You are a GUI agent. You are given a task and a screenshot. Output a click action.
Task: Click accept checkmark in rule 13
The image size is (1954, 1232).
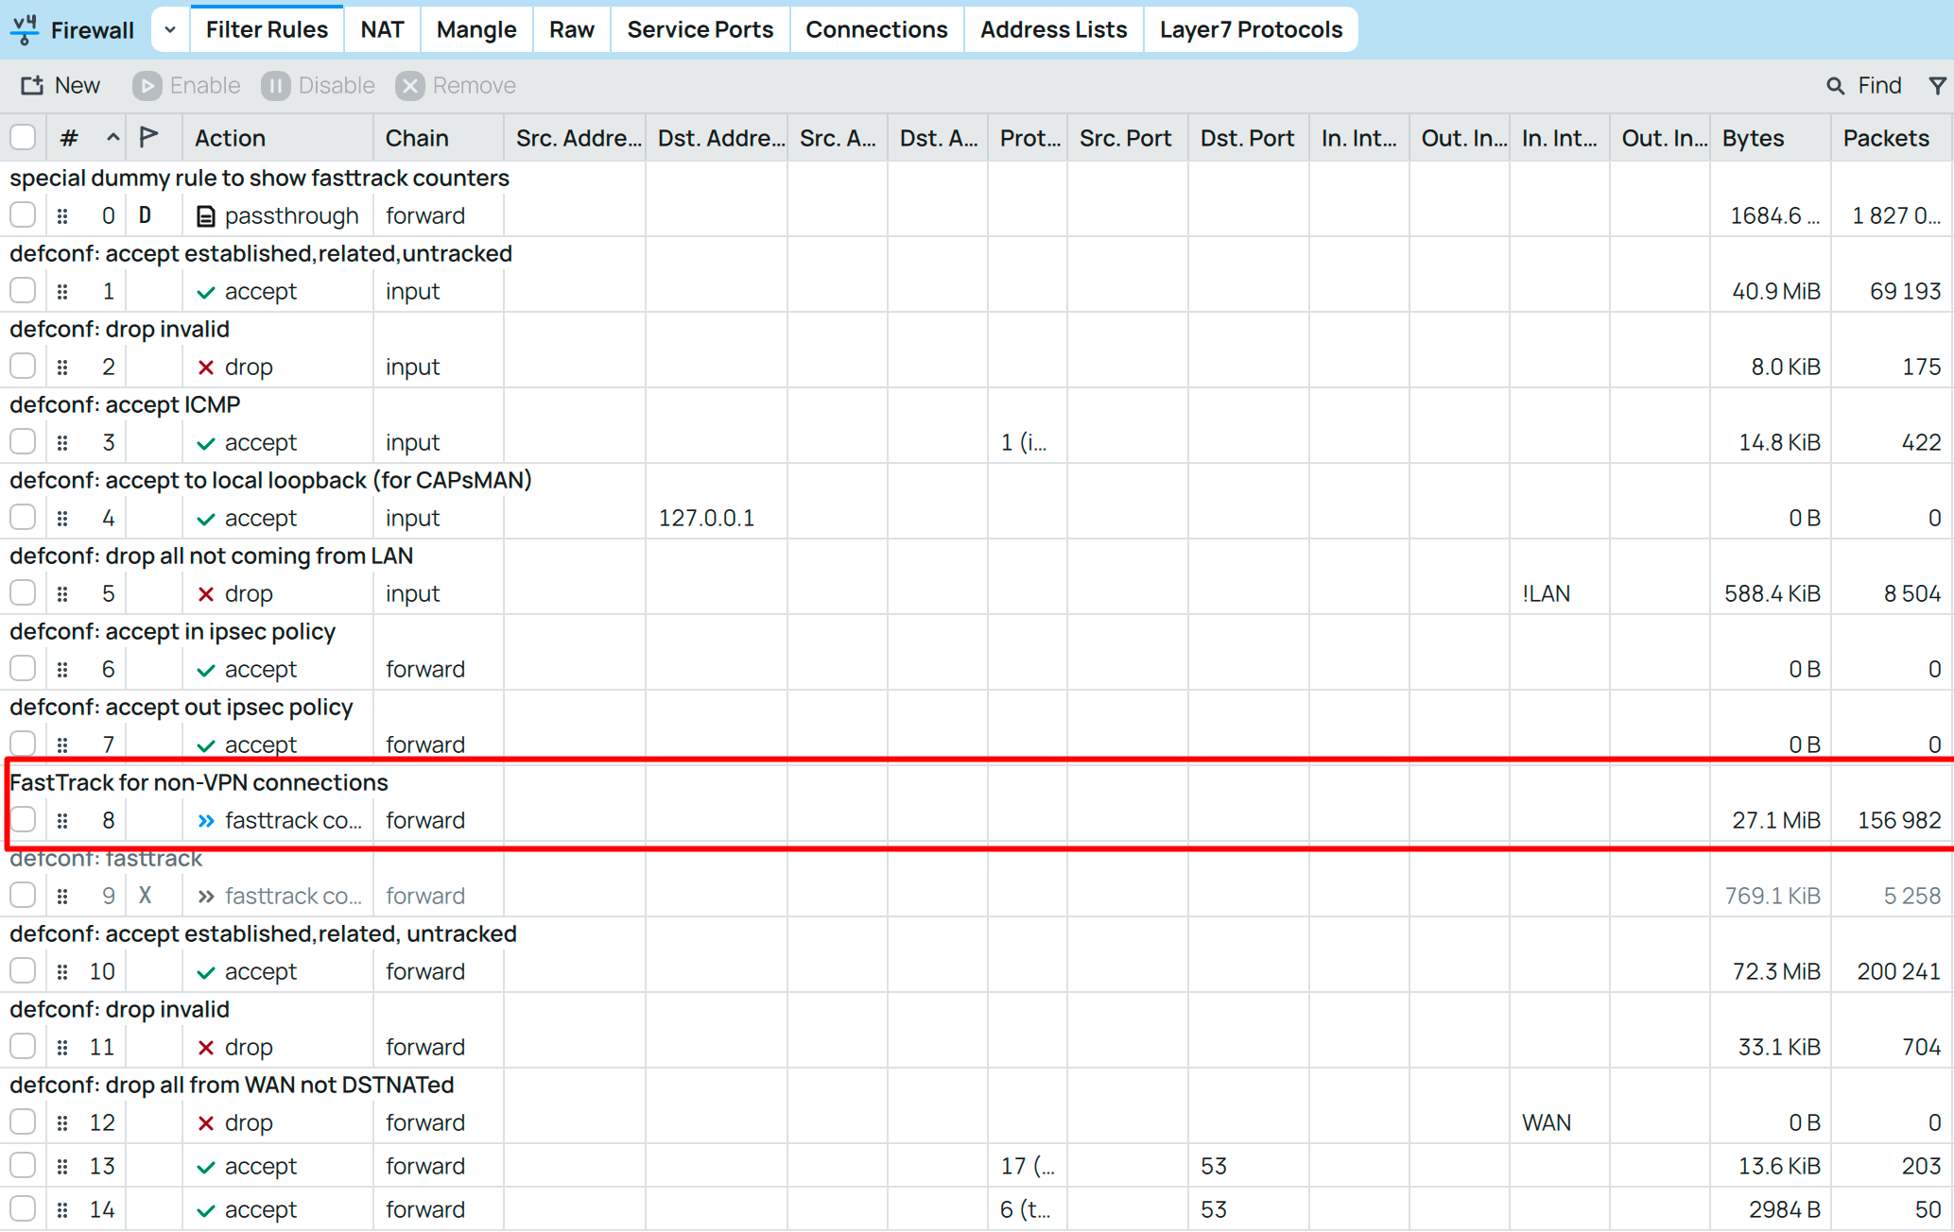[205, 1167]
